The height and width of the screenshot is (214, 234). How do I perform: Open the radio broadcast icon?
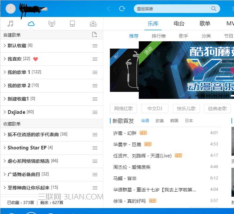tap(52, 24)
